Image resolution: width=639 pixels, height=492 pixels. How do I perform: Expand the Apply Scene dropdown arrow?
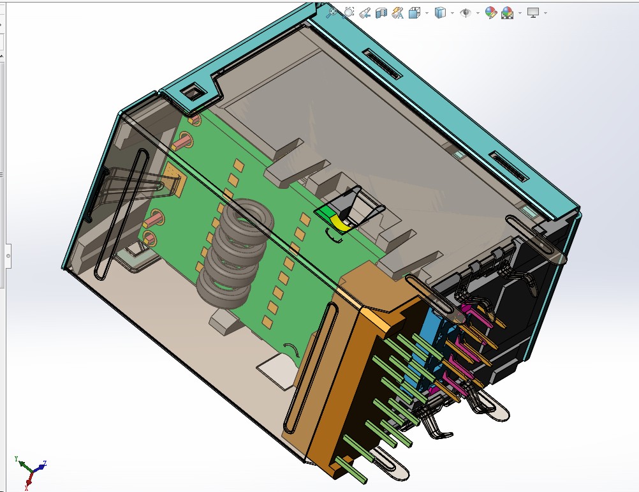pos(520,13)
